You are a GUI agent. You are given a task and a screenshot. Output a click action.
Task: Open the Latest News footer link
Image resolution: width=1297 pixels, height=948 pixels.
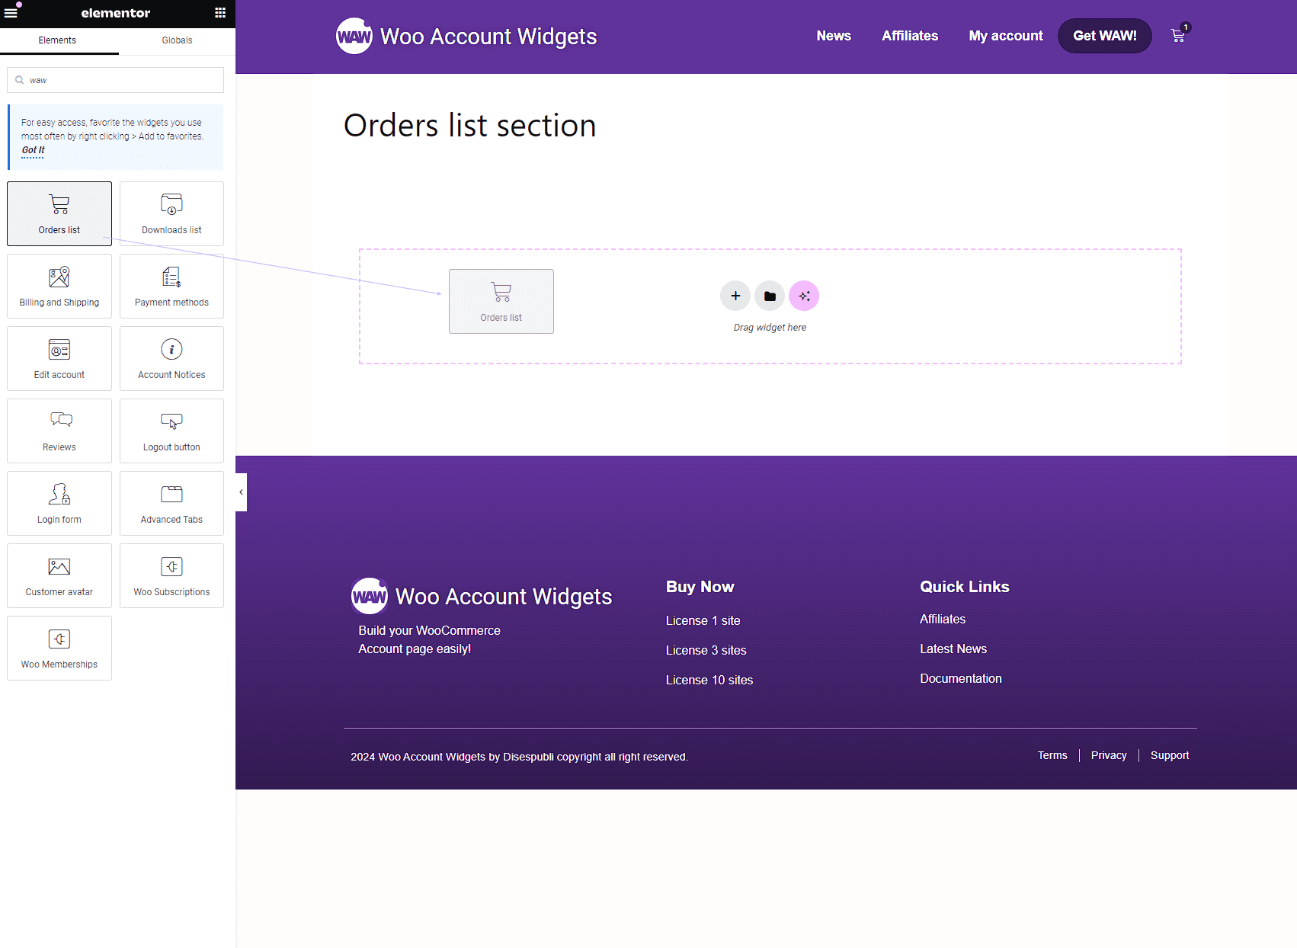953,649
